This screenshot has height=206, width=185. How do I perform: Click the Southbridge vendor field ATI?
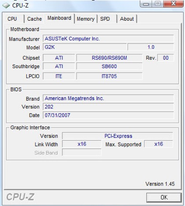(x=59, y=66)
